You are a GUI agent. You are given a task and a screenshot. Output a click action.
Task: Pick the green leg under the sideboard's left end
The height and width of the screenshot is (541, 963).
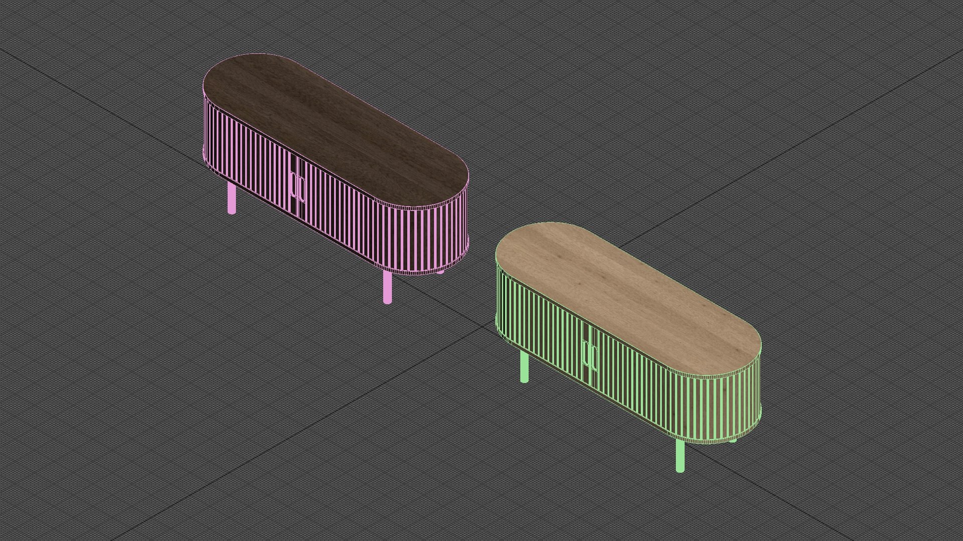[x=525, y=366]
